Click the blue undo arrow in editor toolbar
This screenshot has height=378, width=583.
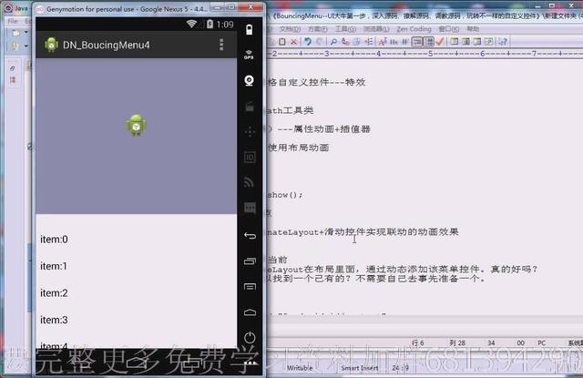tap(308, 42)
